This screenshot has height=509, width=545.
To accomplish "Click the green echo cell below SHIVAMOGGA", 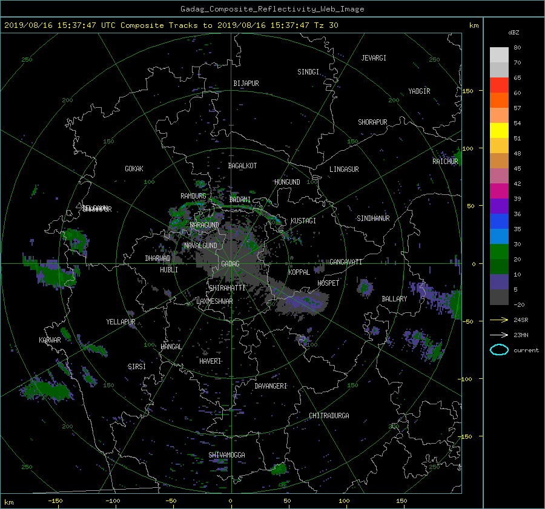I will click(279, 469).
